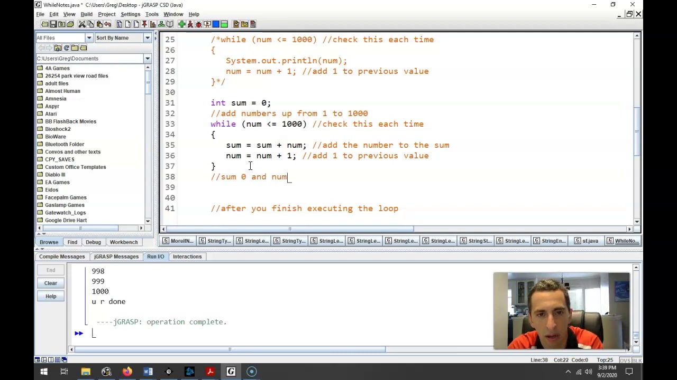Switch to the Compile Messages tab
This screenshot has height=380, width=677.
pyautogui.click(x=62, y=256)
